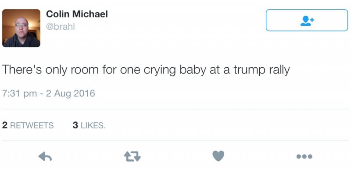Open the 7:31 pm timestamp permalink
Viewport: 351px width, 169px height.
(19, 93)
